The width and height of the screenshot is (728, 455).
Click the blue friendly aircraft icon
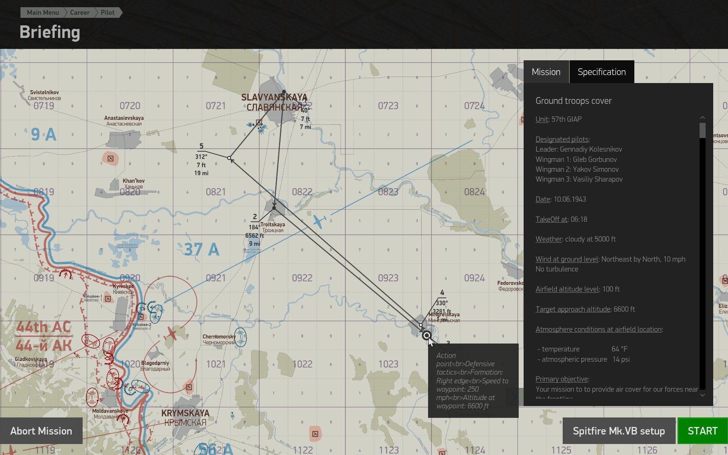319,221
